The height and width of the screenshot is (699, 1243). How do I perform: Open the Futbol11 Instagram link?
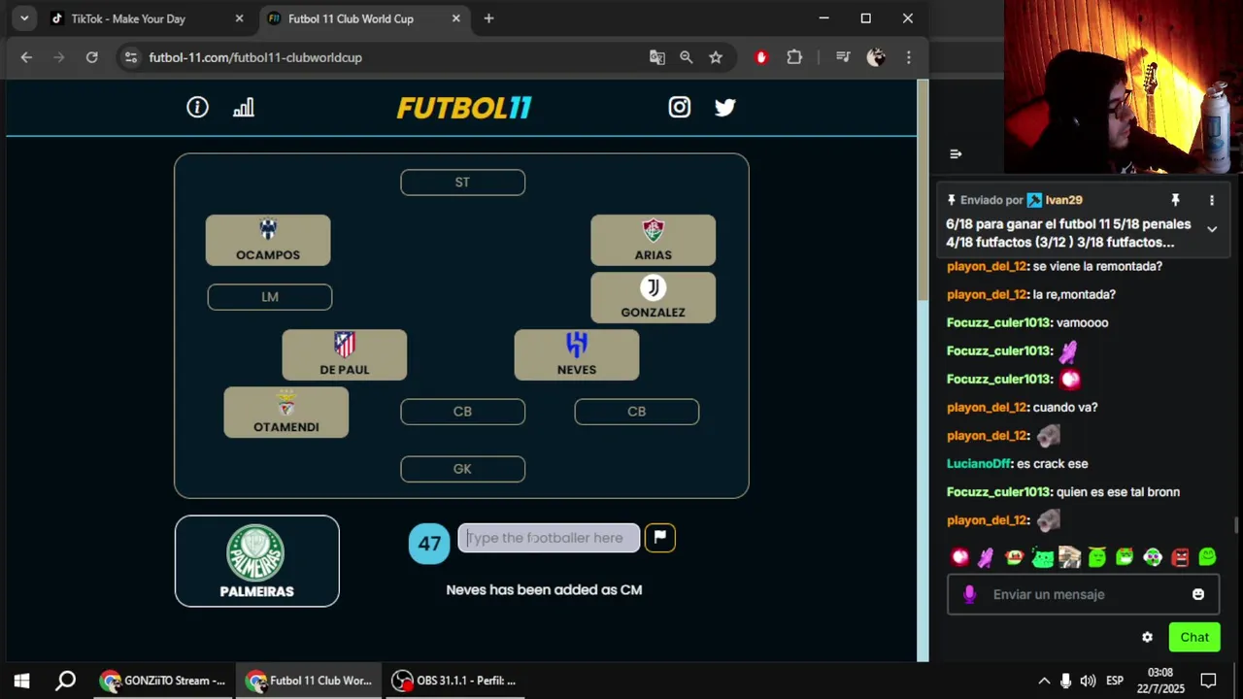tap(679, 107)
